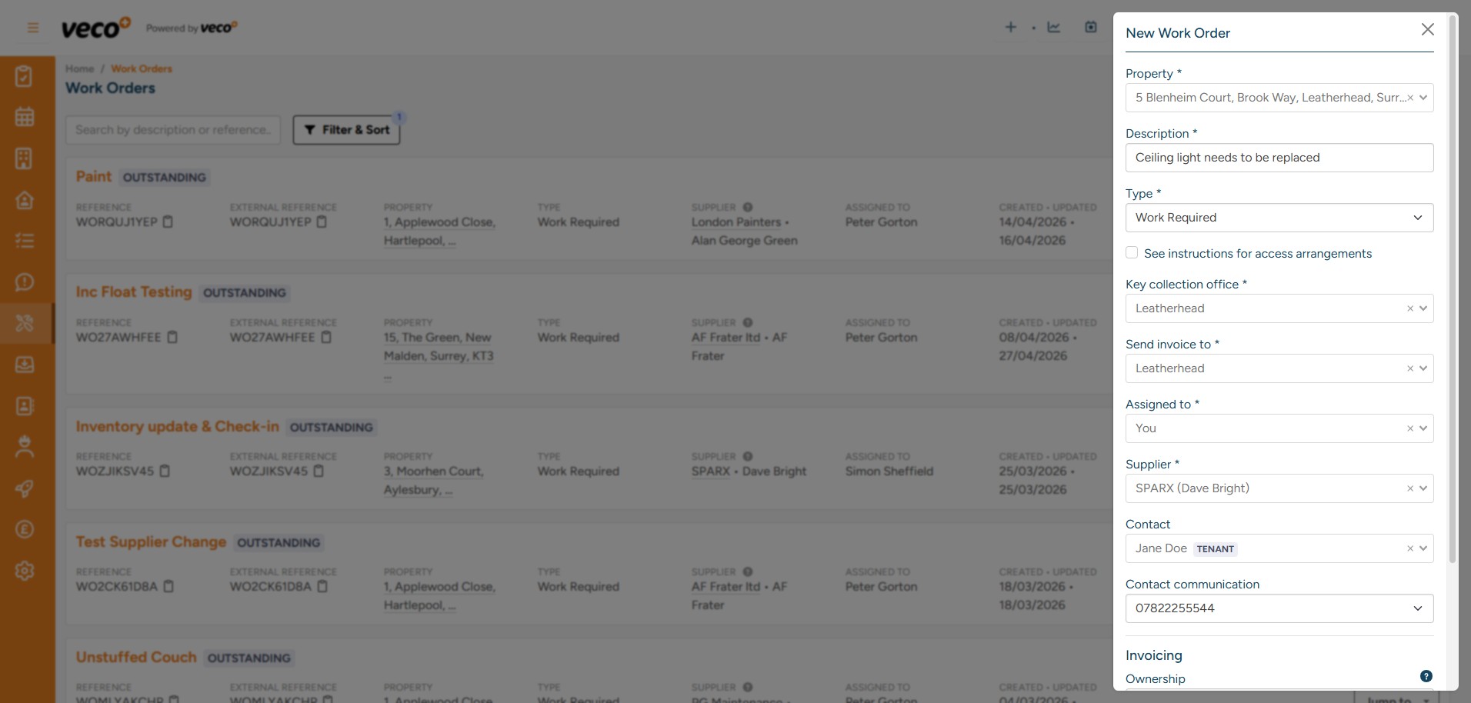The image size is (1471, 703).
Task: Click the Description text field
Action: [1279, 158]
